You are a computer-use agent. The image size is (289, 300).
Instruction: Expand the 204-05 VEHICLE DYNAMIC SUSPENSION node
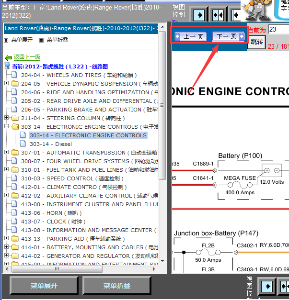(6, 83)
